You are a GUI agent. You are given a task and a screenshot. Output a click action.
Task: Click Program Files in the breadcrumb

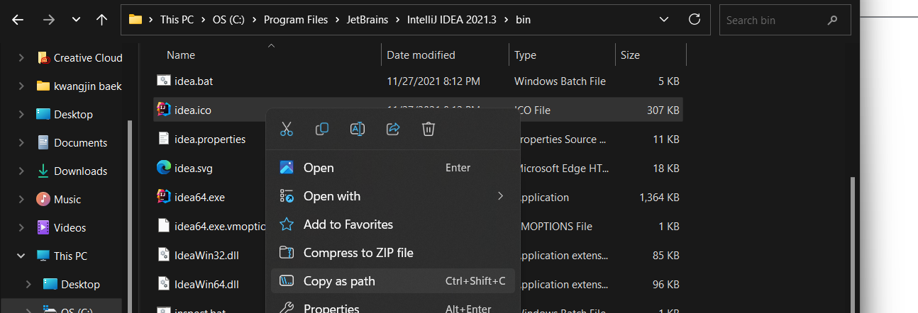296,20
